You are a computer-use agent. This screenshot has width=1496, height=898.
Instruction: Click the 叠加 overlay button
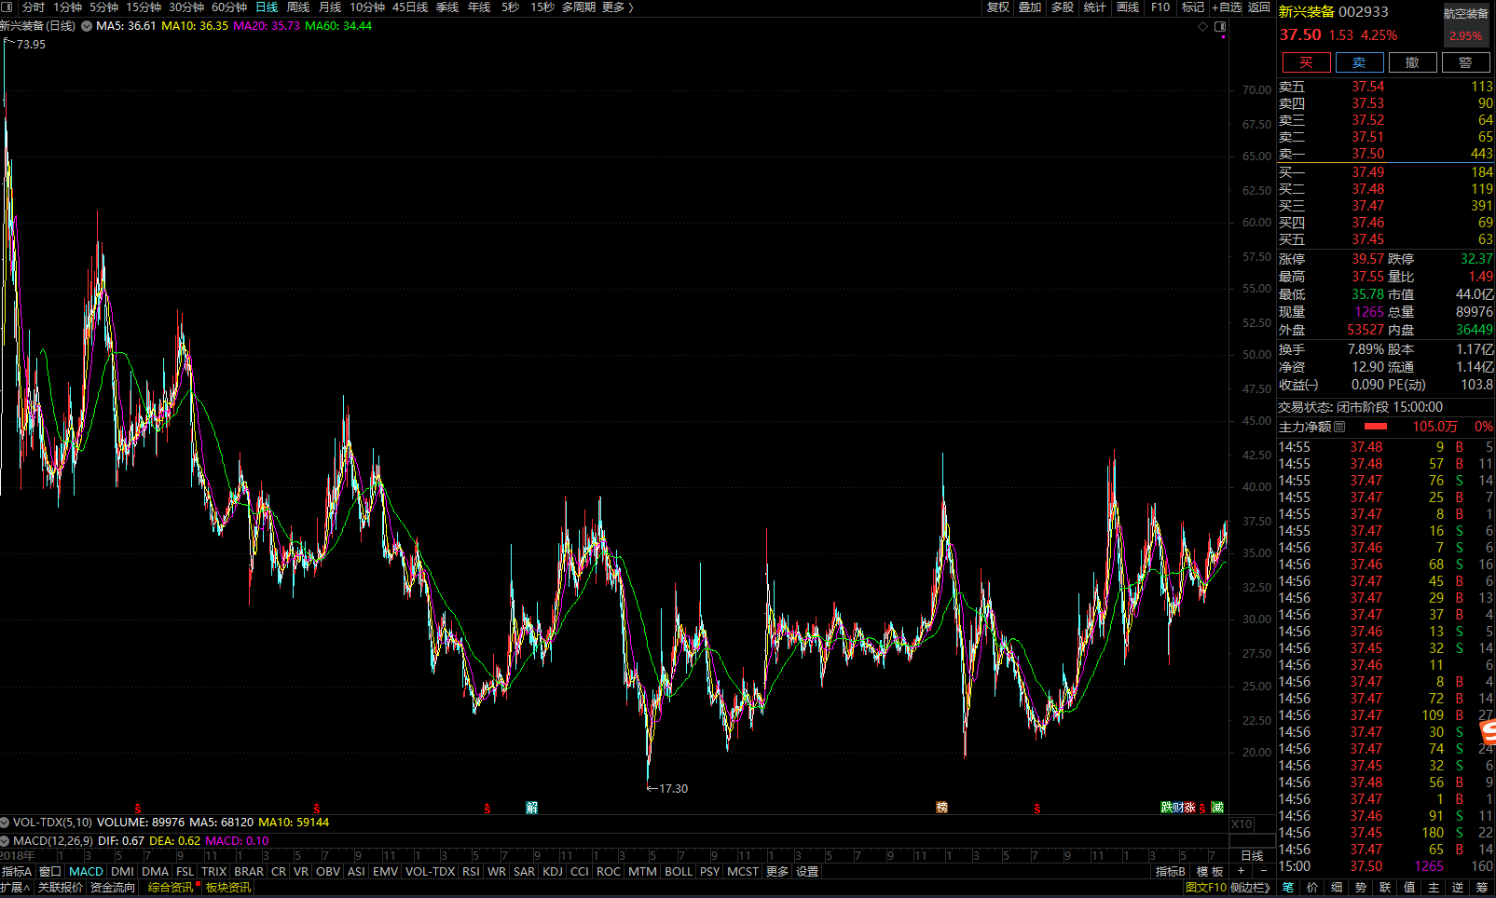pos(1030,7)
